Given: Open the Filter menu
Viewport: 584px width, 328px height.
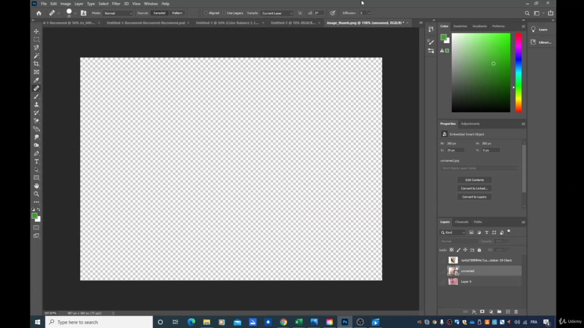Looking at the screenshot, I should click(116, 4).
